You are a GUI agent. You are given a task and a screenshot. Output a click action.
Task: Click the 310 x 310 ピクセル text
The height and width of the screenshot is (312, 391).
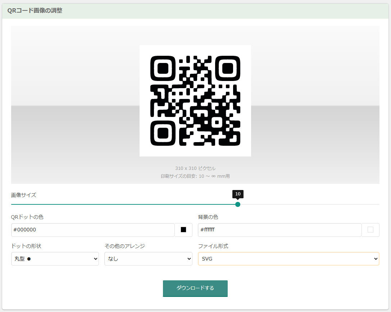pos(195,168)
